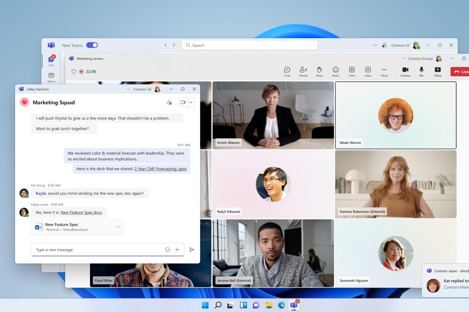Open Chat in the Teams sidebar
The height and width of the screenshot is (312, 469).
[x=51, y=61]
